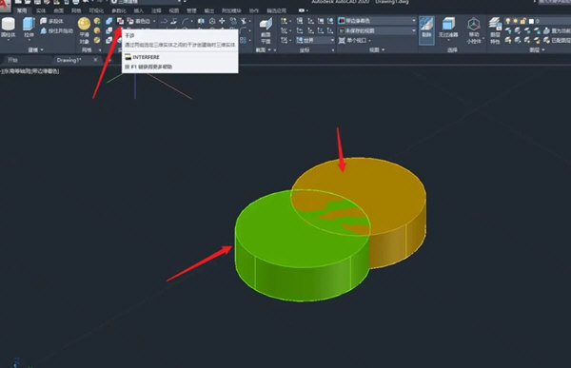Expand the View (视图) panel
Image resolution: width=571 pixels, height=368 pixels.
[377, 49]
